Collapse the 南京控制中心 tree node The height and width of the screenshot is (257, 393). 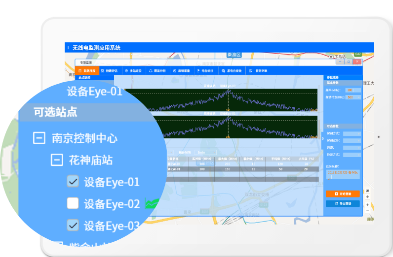point(39,138)
